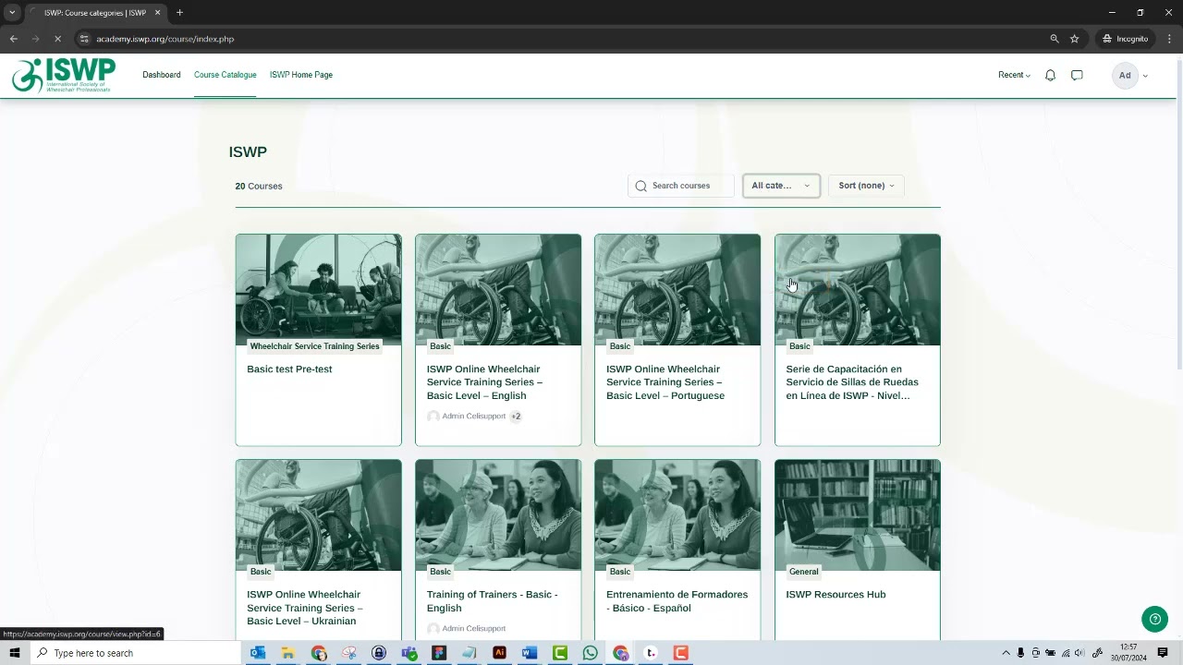Open Outlook from the taskbar

[x=258, y=653]
